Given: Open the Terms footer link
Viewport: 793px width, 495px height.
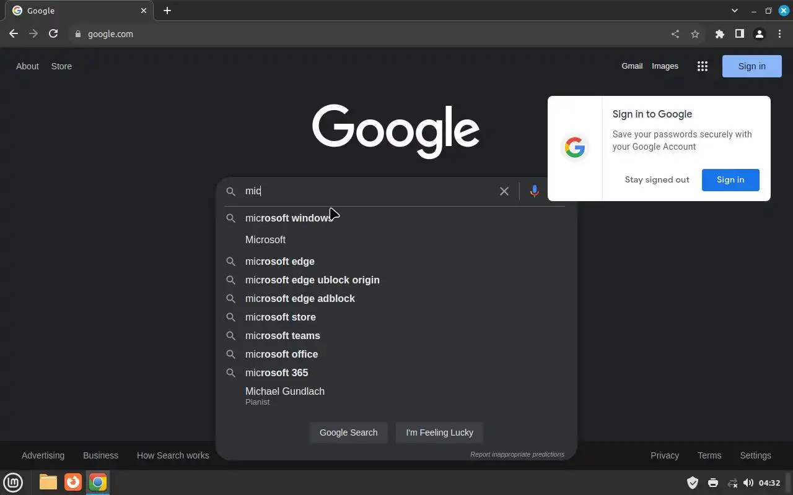Looking at the screenshot, I should tap(709, 455).
